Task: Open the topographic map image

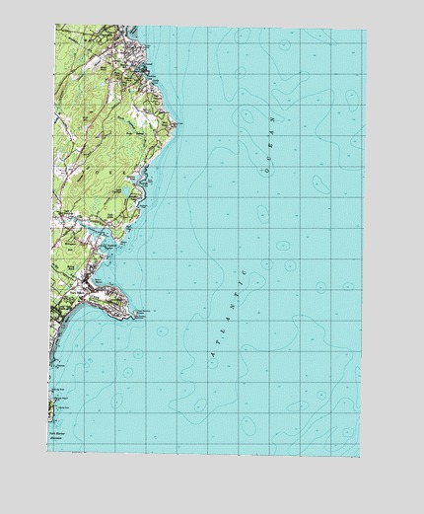Action: (x=207, y=240)
